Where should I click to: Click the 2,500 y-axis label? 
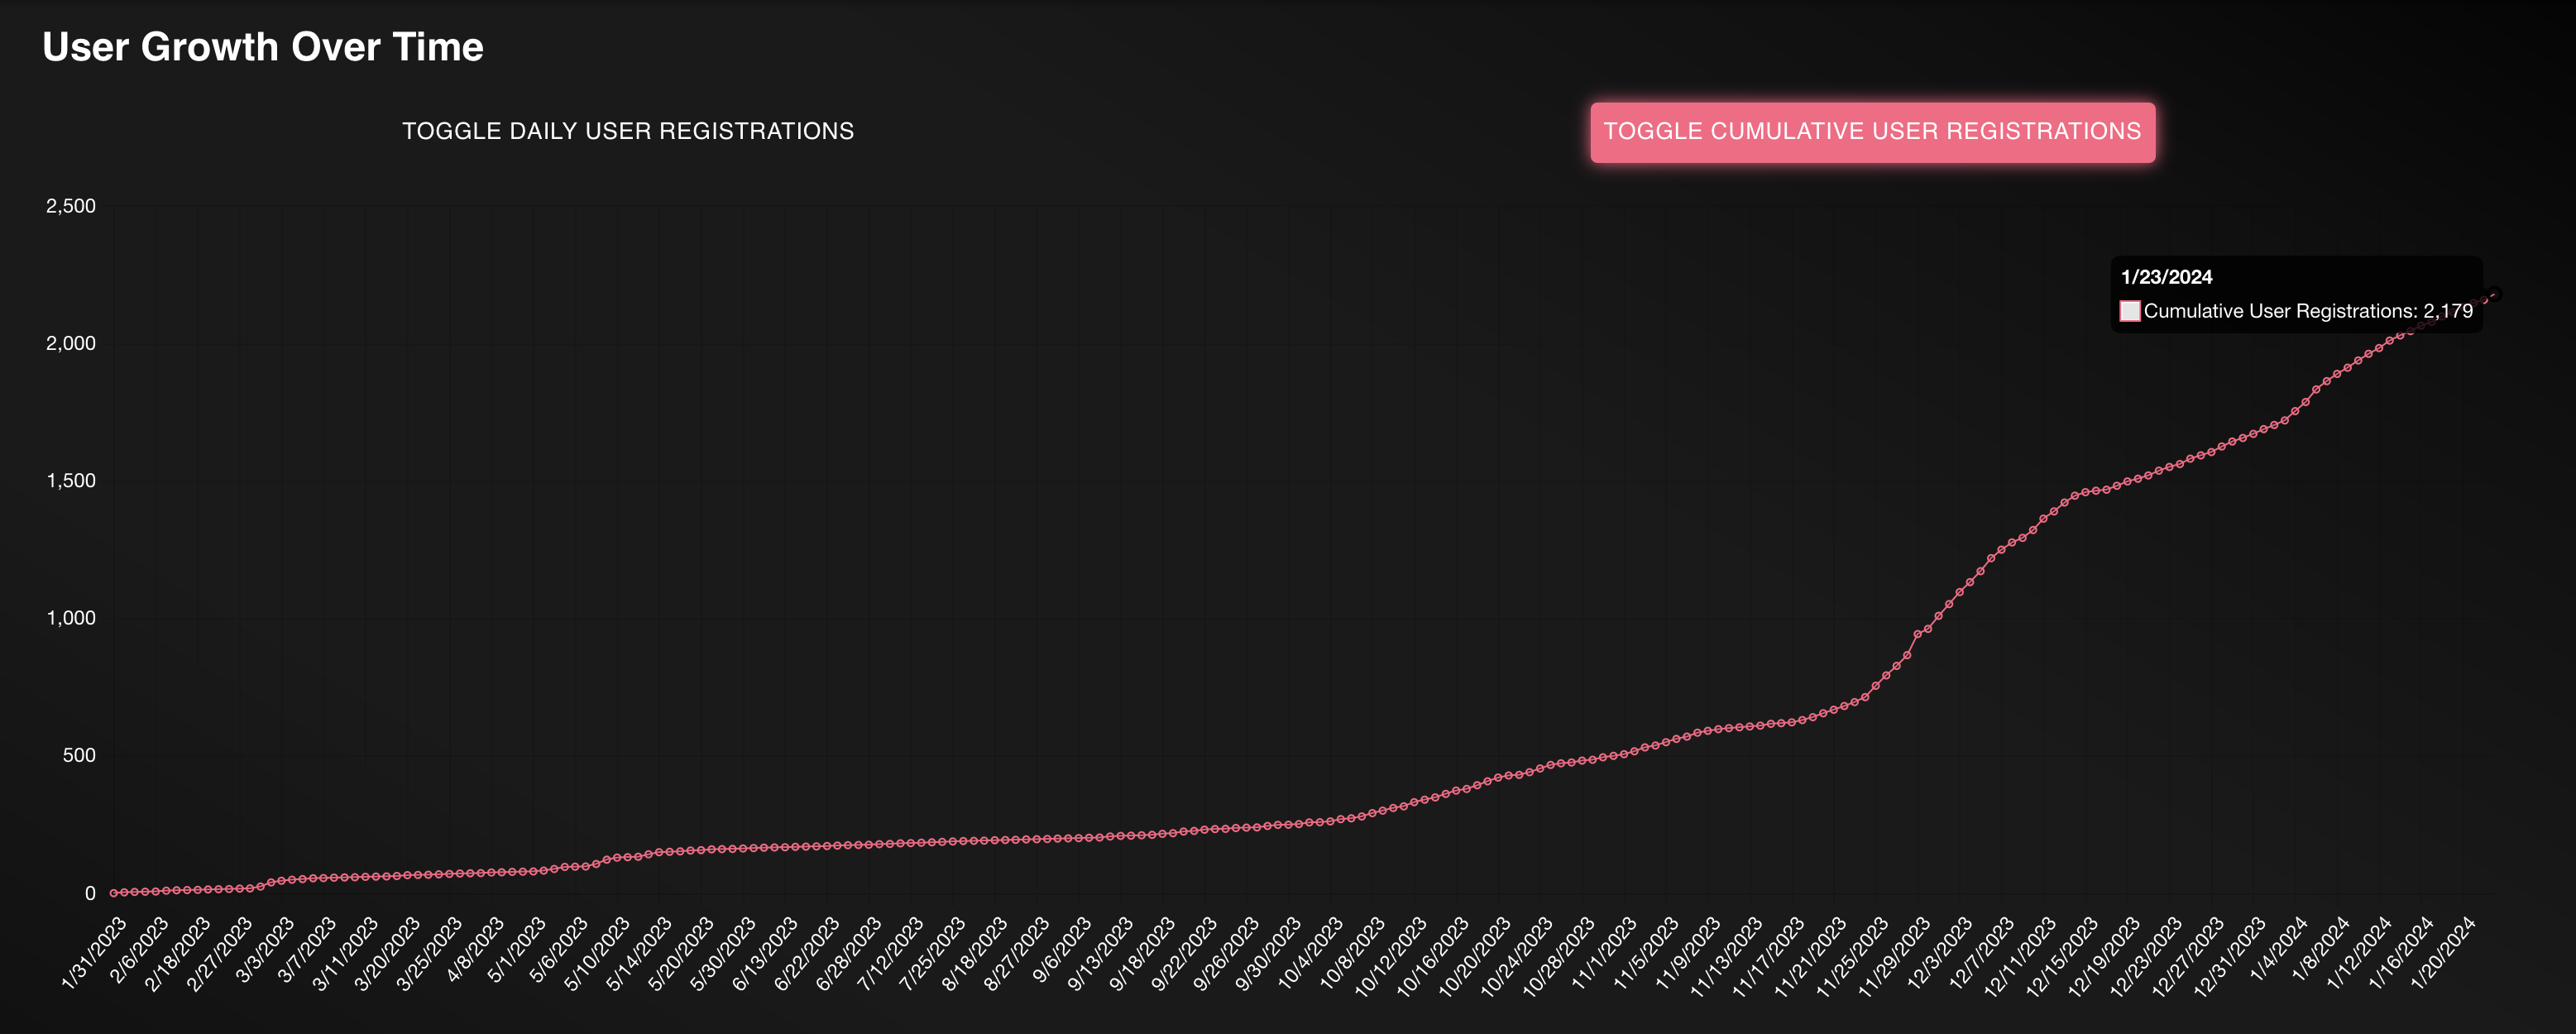71,206
